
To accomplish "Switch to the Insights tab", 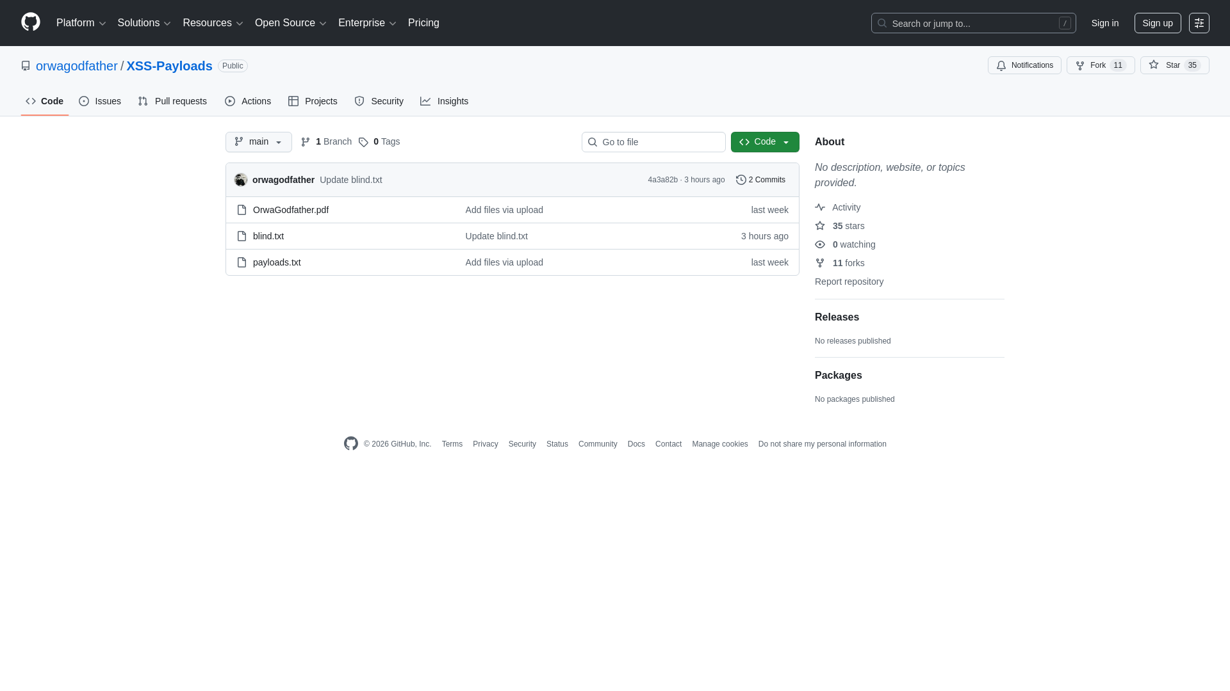I will tap(445, 101).
